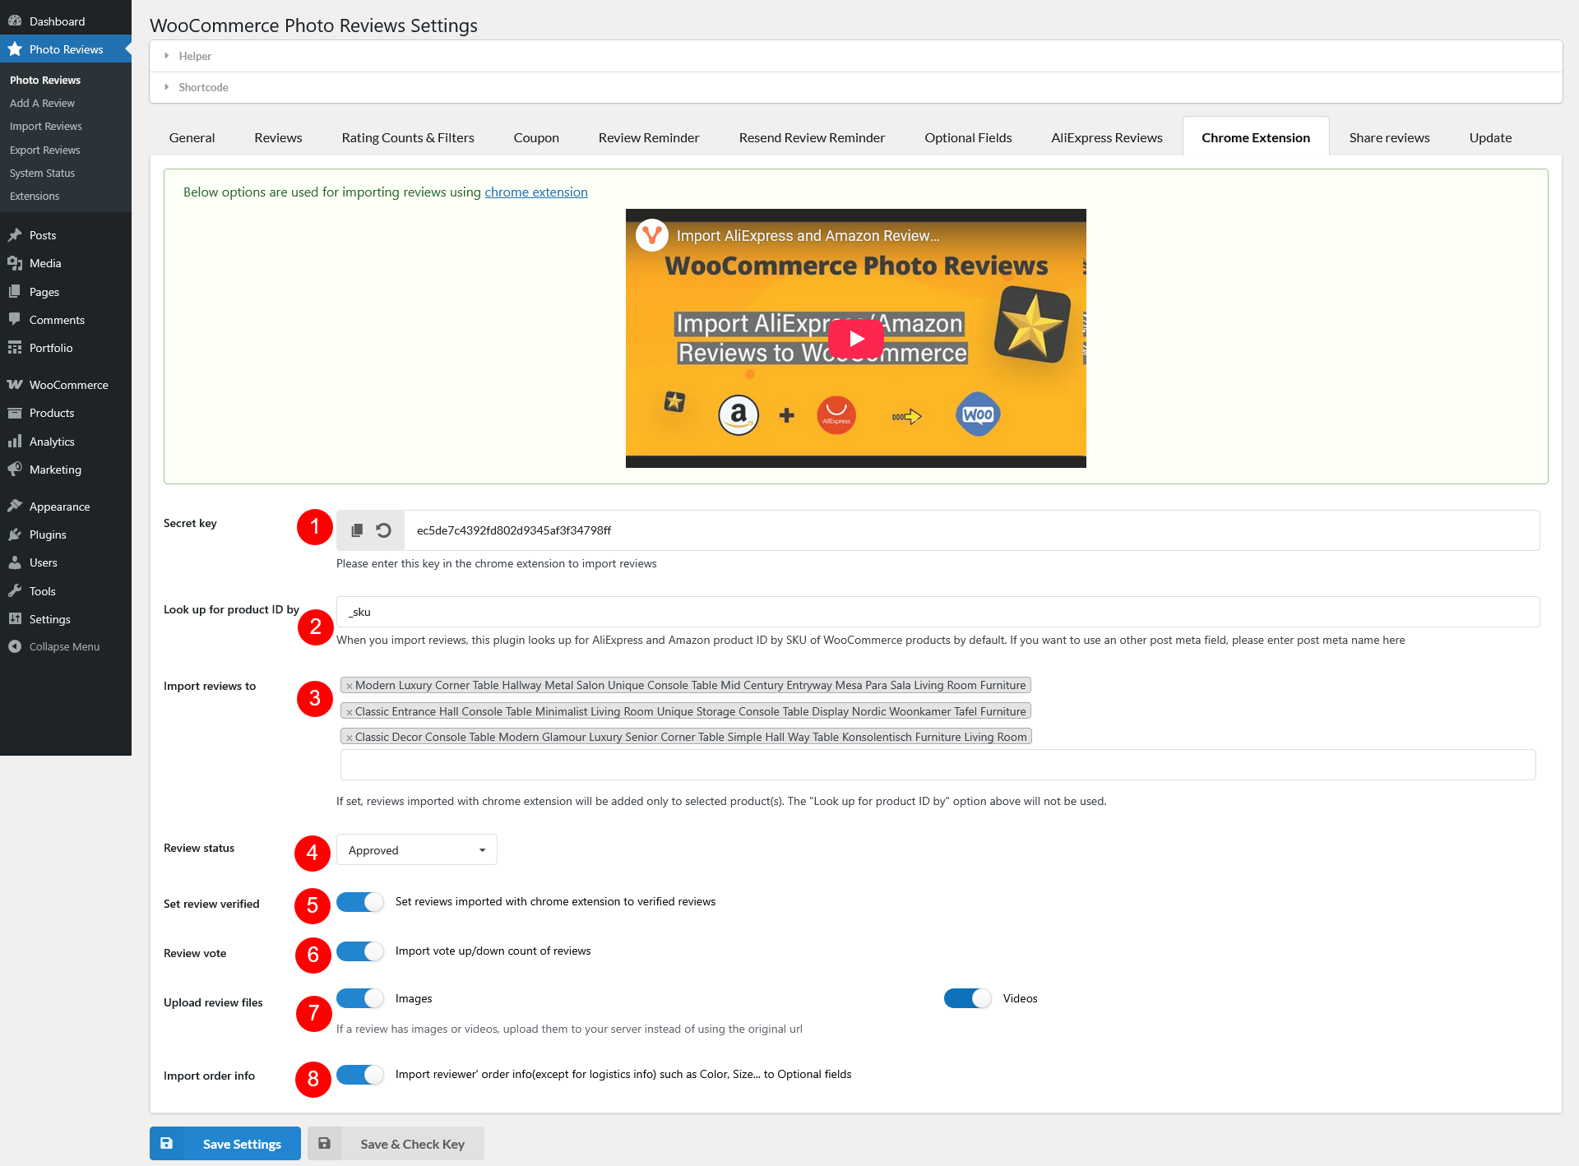
Task: Click floppy disk icon on Save Settings
Action: pos(166,1143)
